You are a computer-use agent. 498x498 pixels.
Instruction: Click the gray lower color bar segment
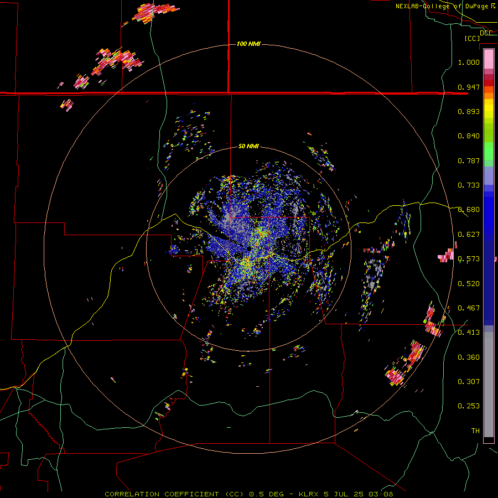click(489, 385)
